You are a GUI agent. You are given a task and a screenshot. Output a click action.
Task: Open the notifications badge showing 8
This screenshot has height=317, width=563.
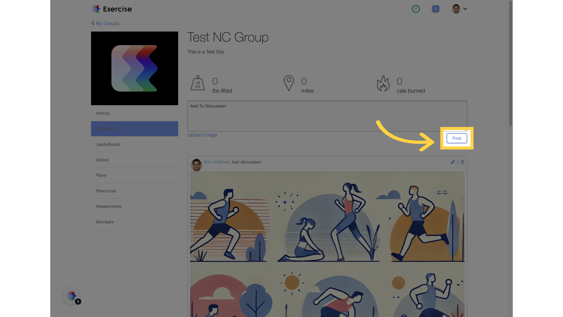(x=435, y=9)
